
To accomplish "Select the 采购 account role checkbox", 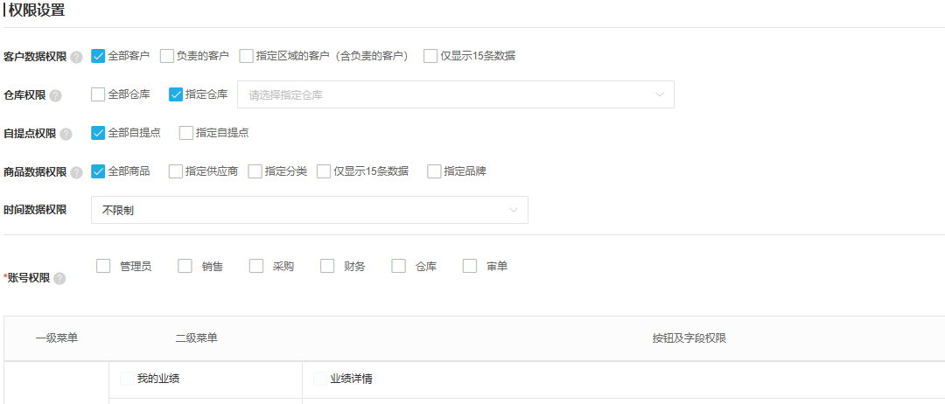I will [256, 266].
